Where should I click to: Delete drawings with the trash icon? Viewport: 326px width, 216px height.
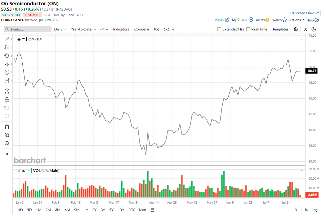[7, 127]
